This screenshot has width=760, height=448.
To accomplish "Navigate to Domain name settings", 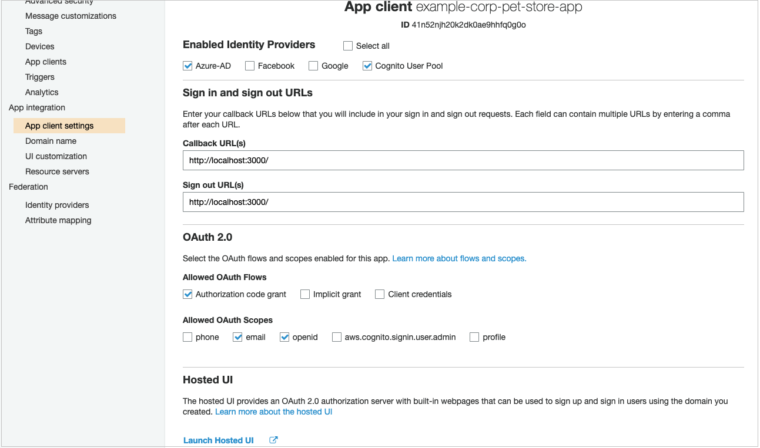I will tap(51, 141).
